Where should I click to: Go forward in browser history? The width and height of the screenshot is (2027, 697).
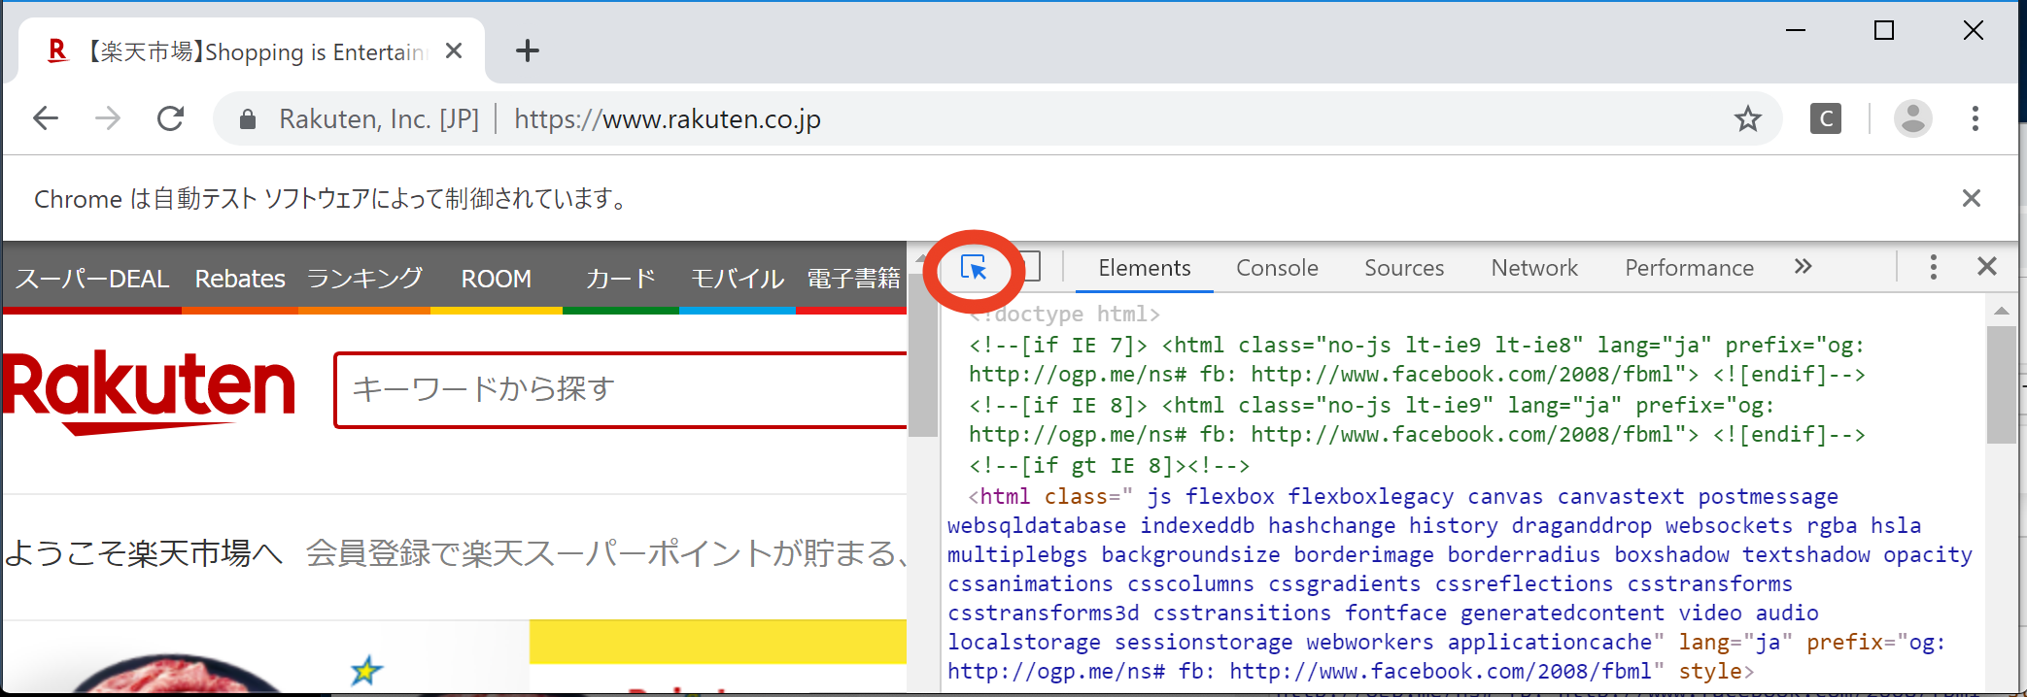(x=108, y=118)
